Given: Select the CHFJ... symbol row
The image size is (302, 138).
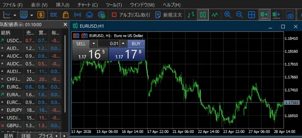Looking at the screenshot, I should 31,79.
